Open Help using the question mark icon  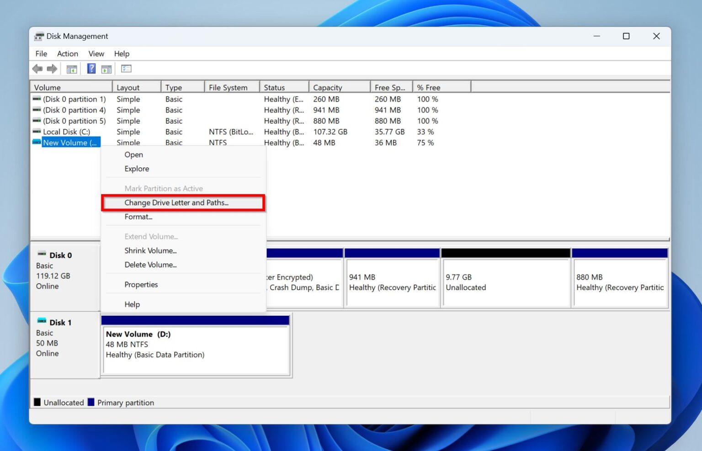pos(91,69)
